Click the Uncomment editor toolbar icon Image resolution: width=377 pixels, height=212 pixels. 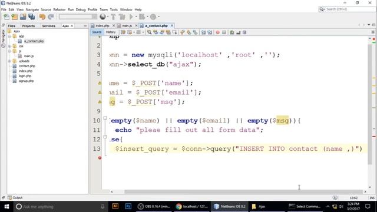click(x=238, y=32)
